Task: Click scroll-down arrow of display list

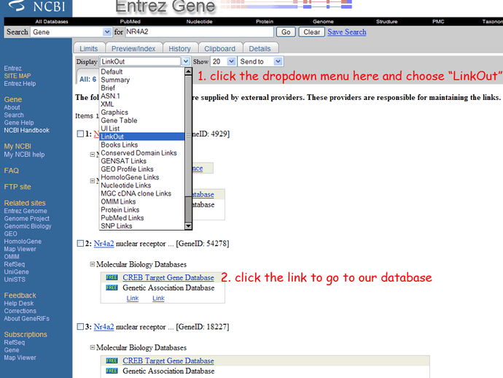Action: pos(189,226)
